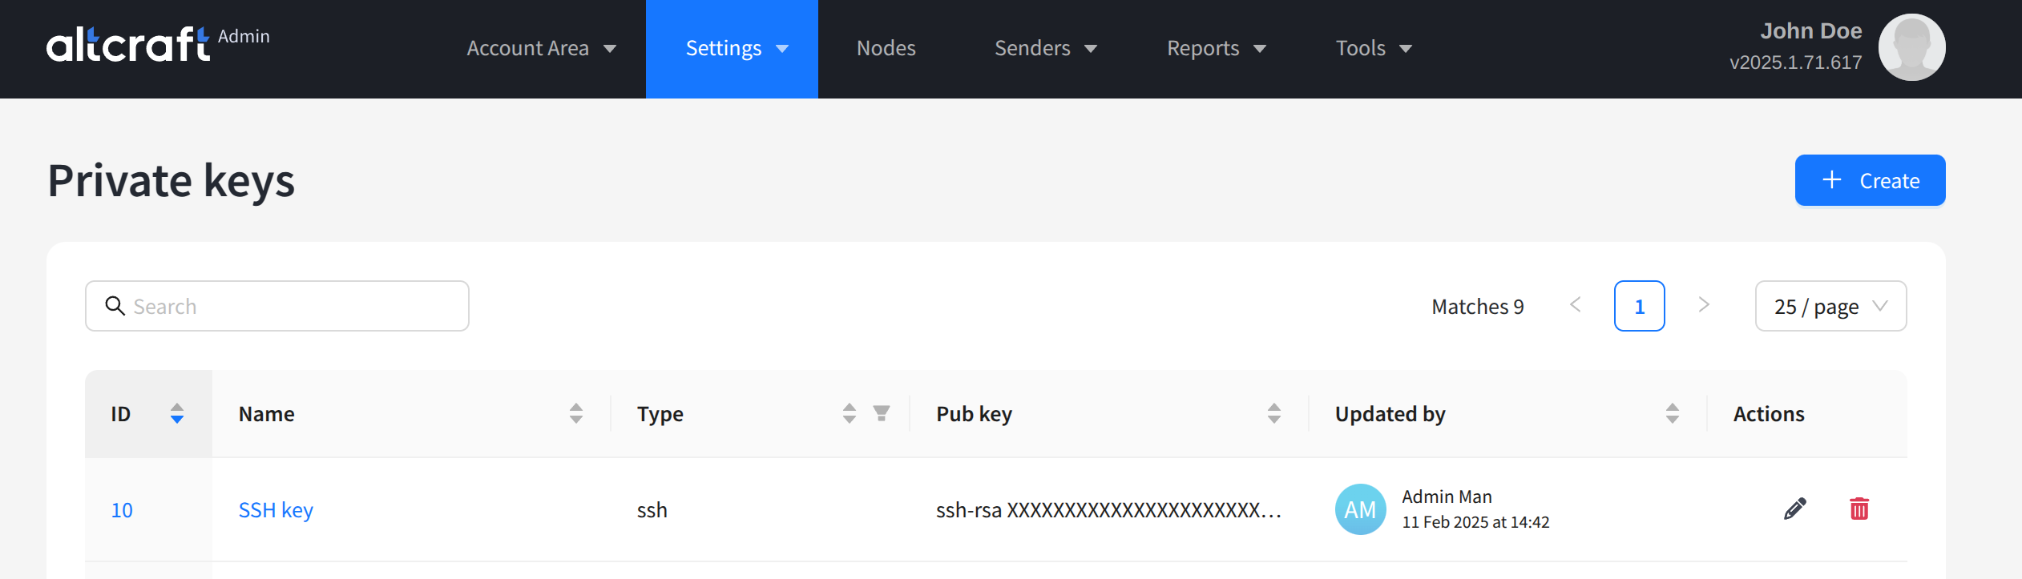Expand the Account Area menu
The height and width of the screenshot is (579, 2022).
(542, 49)
